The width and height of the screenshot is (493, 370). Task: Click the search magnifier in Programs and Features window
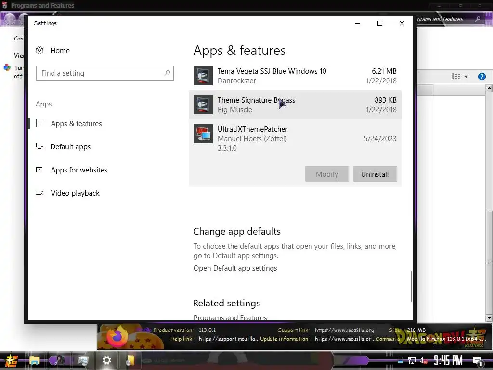coord(478,19)
